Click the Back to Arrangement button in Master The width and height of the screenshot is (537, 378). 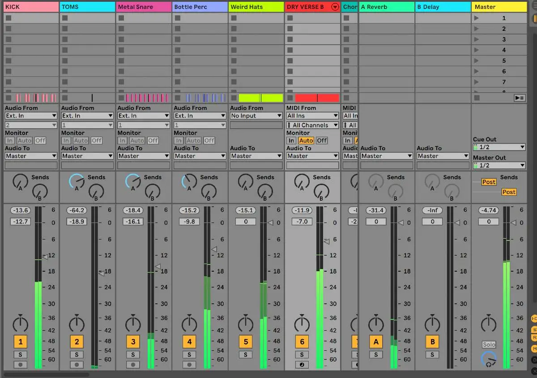[519, 98]
